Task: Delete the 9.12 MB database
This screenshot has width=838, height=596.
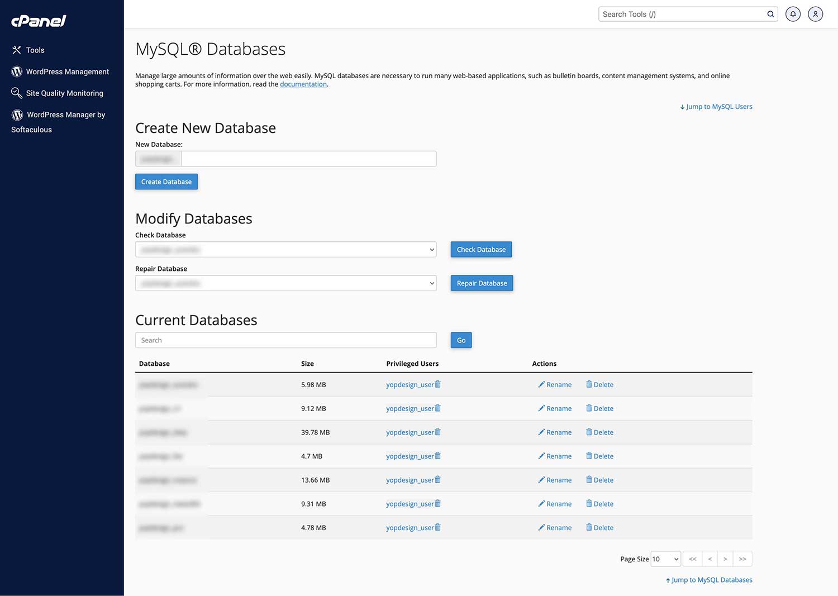Action: click(x=599, y=409)
